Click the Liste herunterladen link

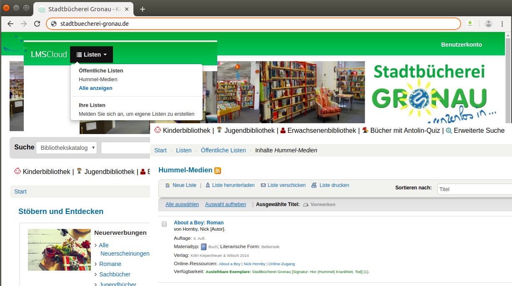point(233,185)
